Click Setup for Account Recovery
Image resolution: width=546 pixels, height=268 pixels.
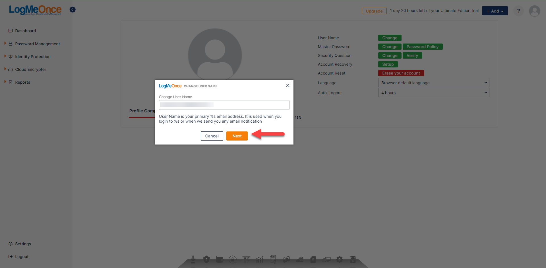pos(388,64)
